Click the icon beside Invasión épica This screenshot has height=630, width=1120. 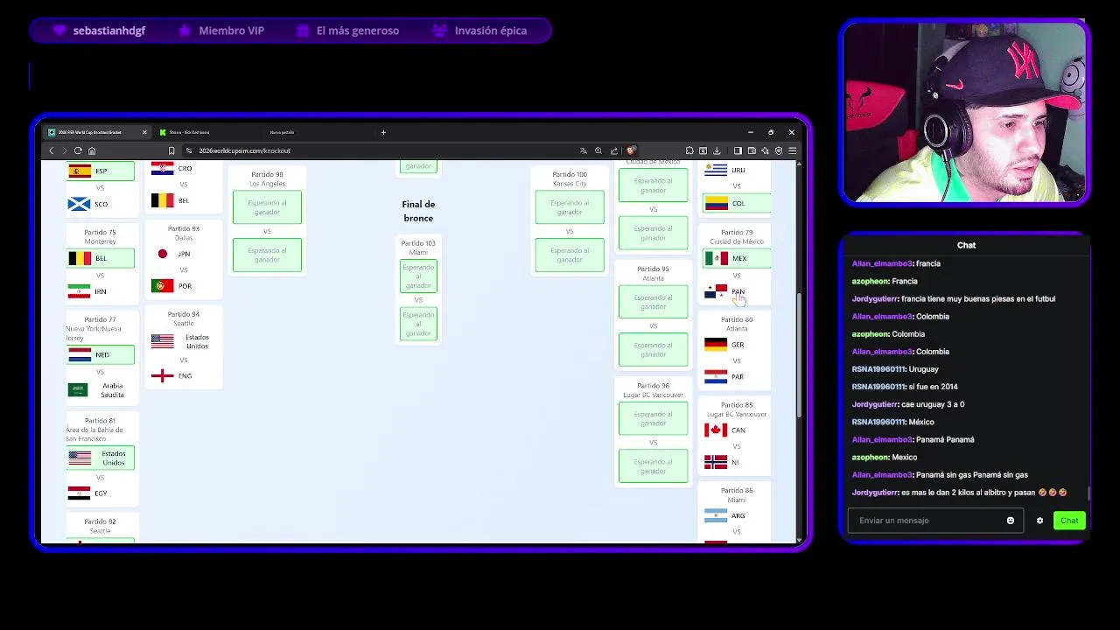tap(439, 31)
